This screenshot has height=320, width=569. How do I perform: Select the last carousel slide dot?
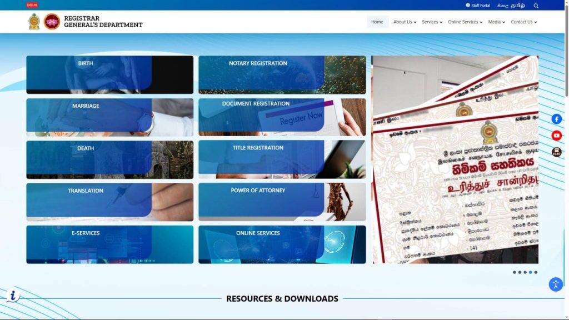[x=536, y=272]
